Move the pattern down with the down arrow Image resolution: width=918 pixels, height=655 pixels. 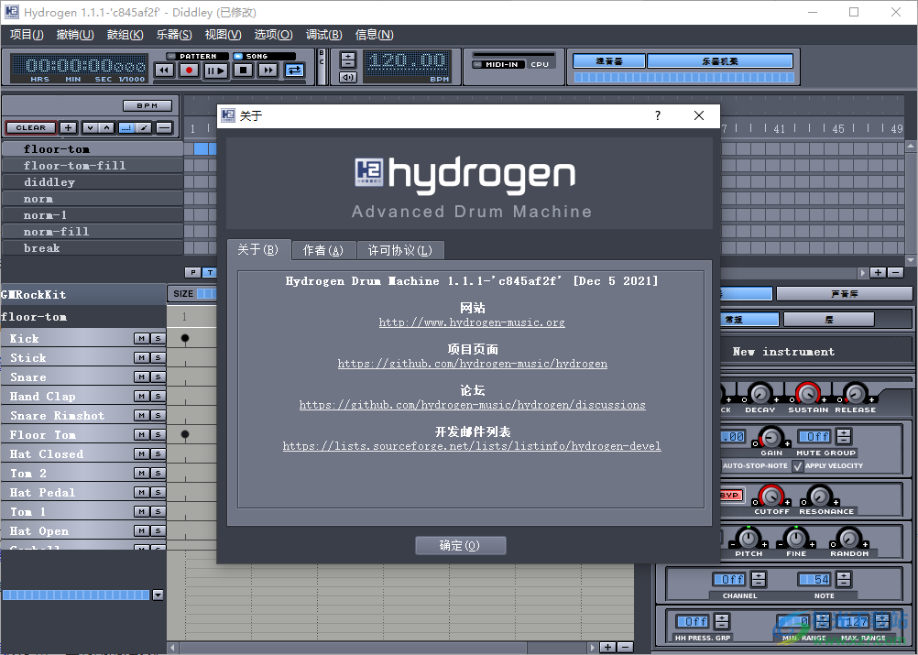[90, 127]
